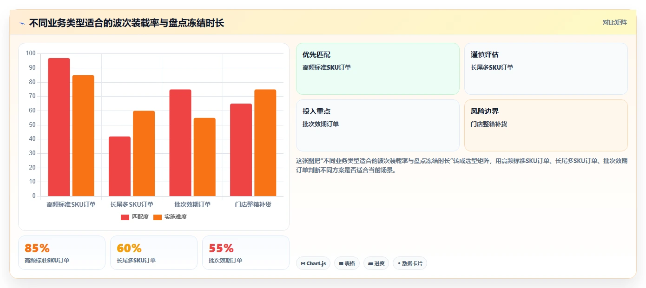Click the orange 实施难度 bar for 门店整箱补货
Viewport: 646px width, 288px height.
(x=265, y=143)
